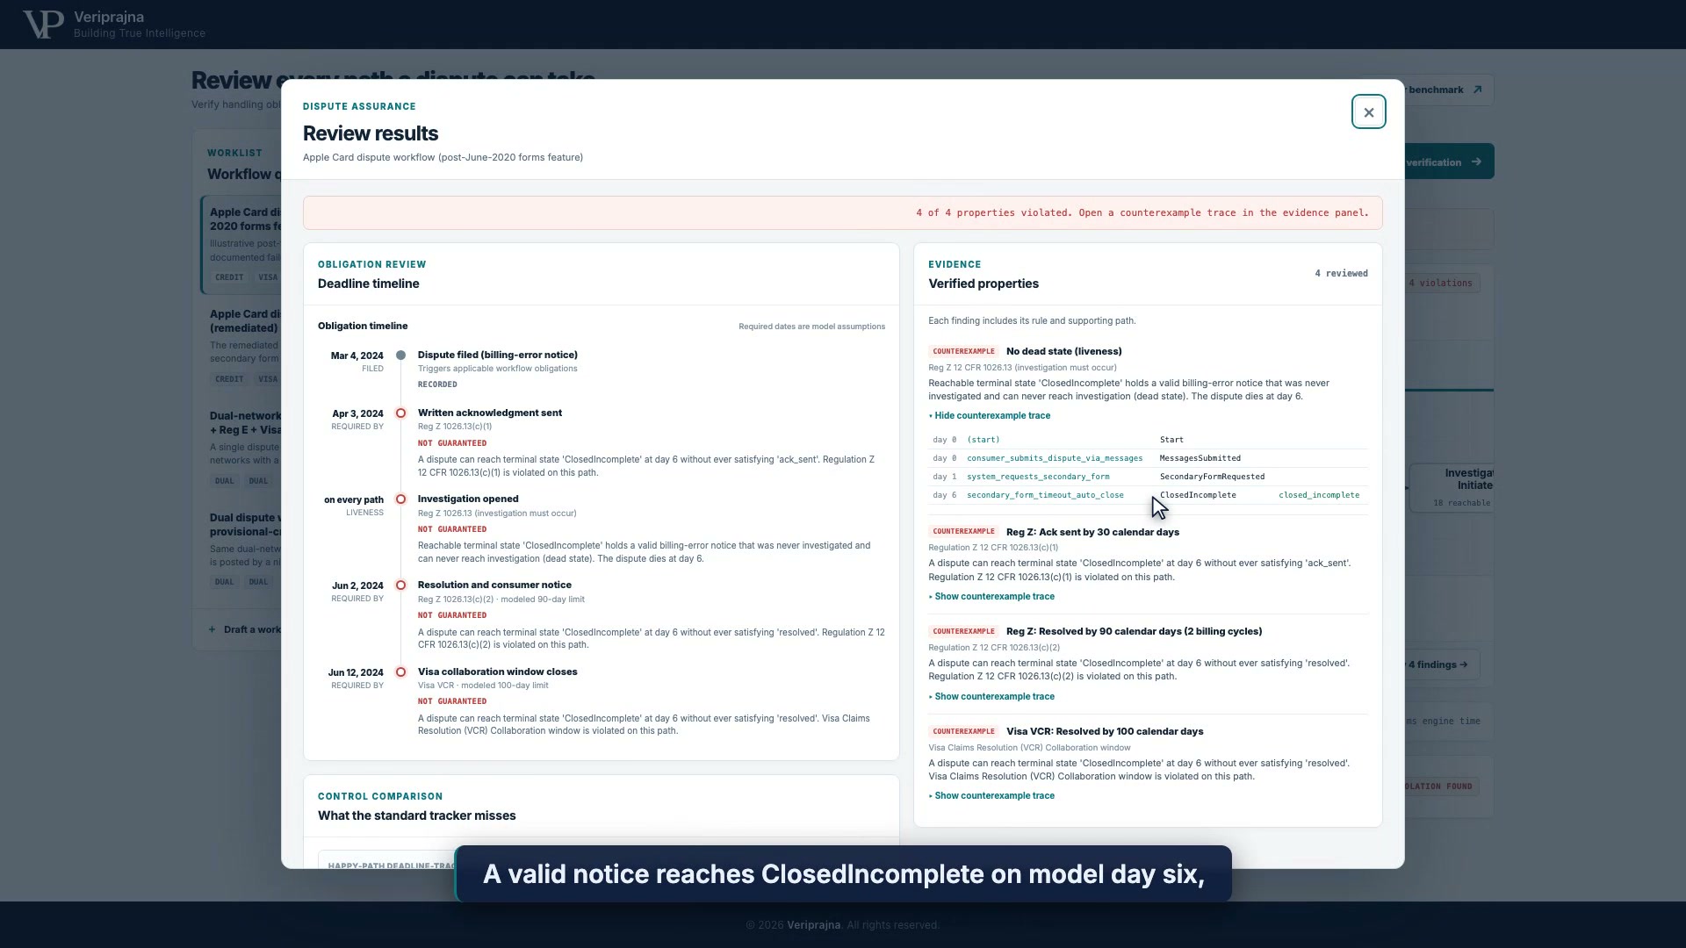The width and height of the screenshot is (1686, 948).
Task: Click the 4 violations badge in background
Action: tap(1442, 284)
